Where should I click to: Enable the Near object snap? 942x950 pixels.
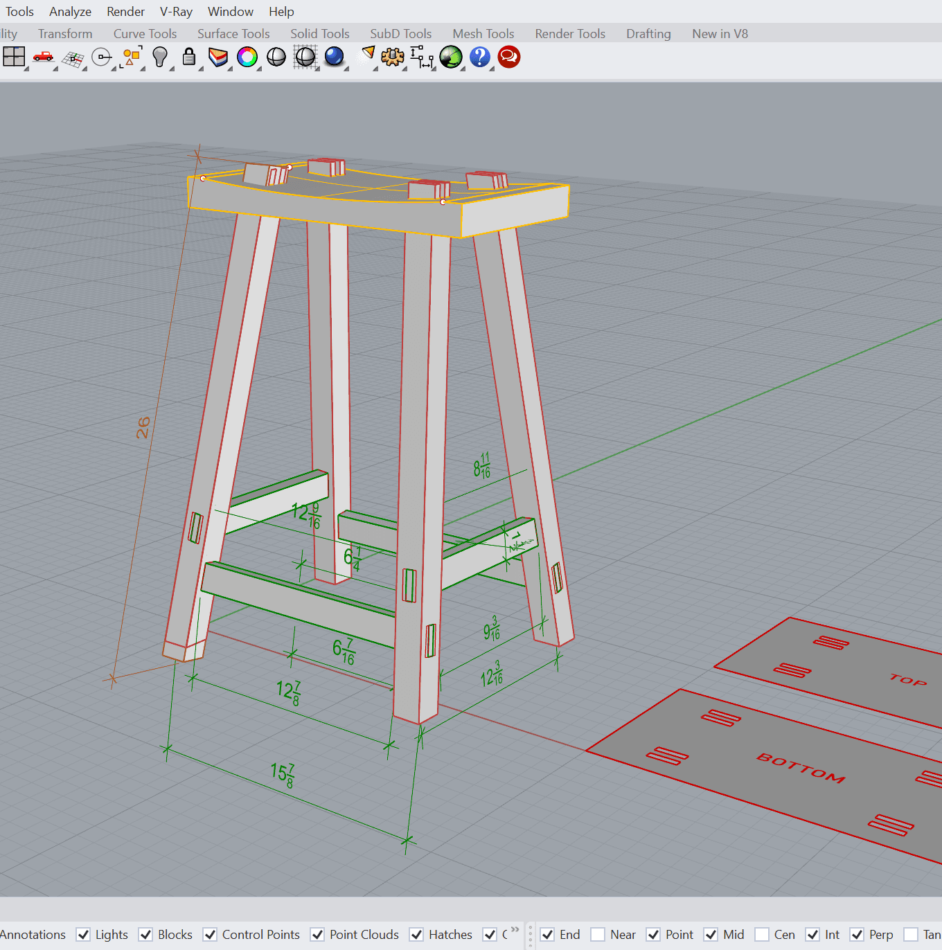pyautogui.click(x=598, y=935)
